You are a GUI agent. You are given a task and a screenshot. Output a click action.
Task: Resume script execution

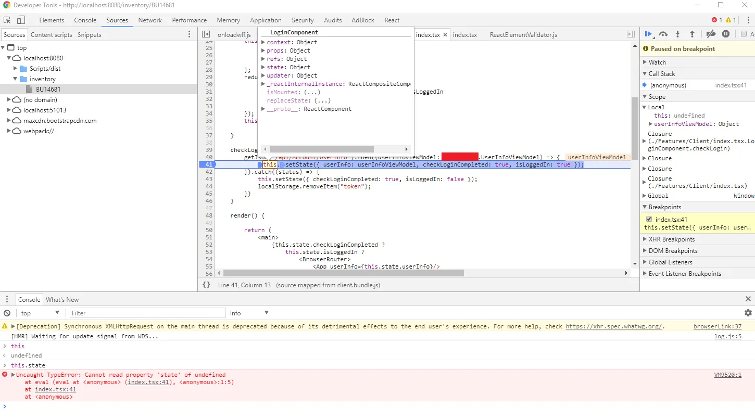(x=649, y=34)
